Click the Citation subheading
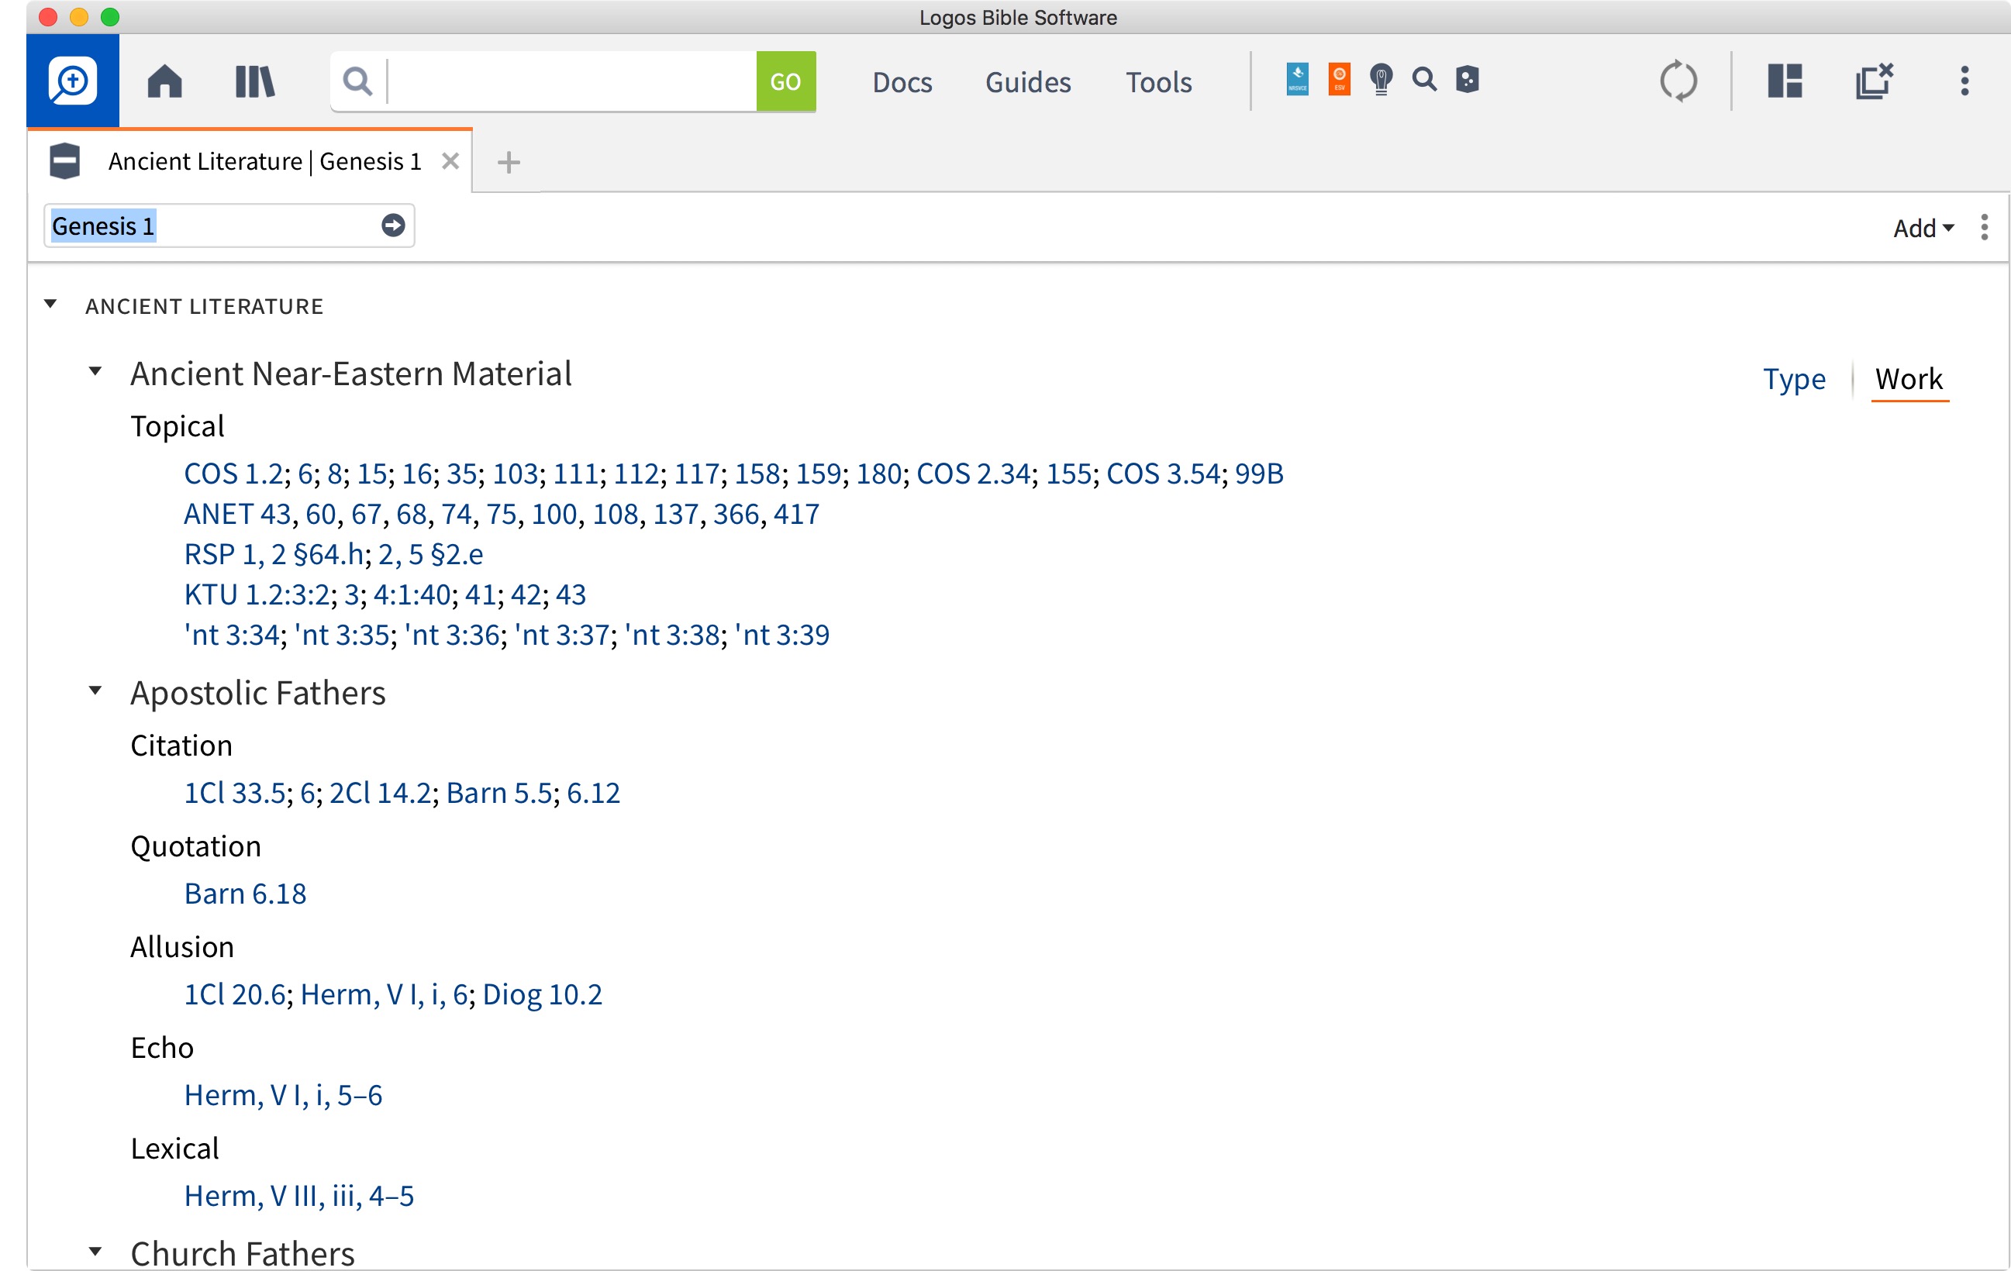Screen dimensions: 2011x1271 tap(181, 745)
